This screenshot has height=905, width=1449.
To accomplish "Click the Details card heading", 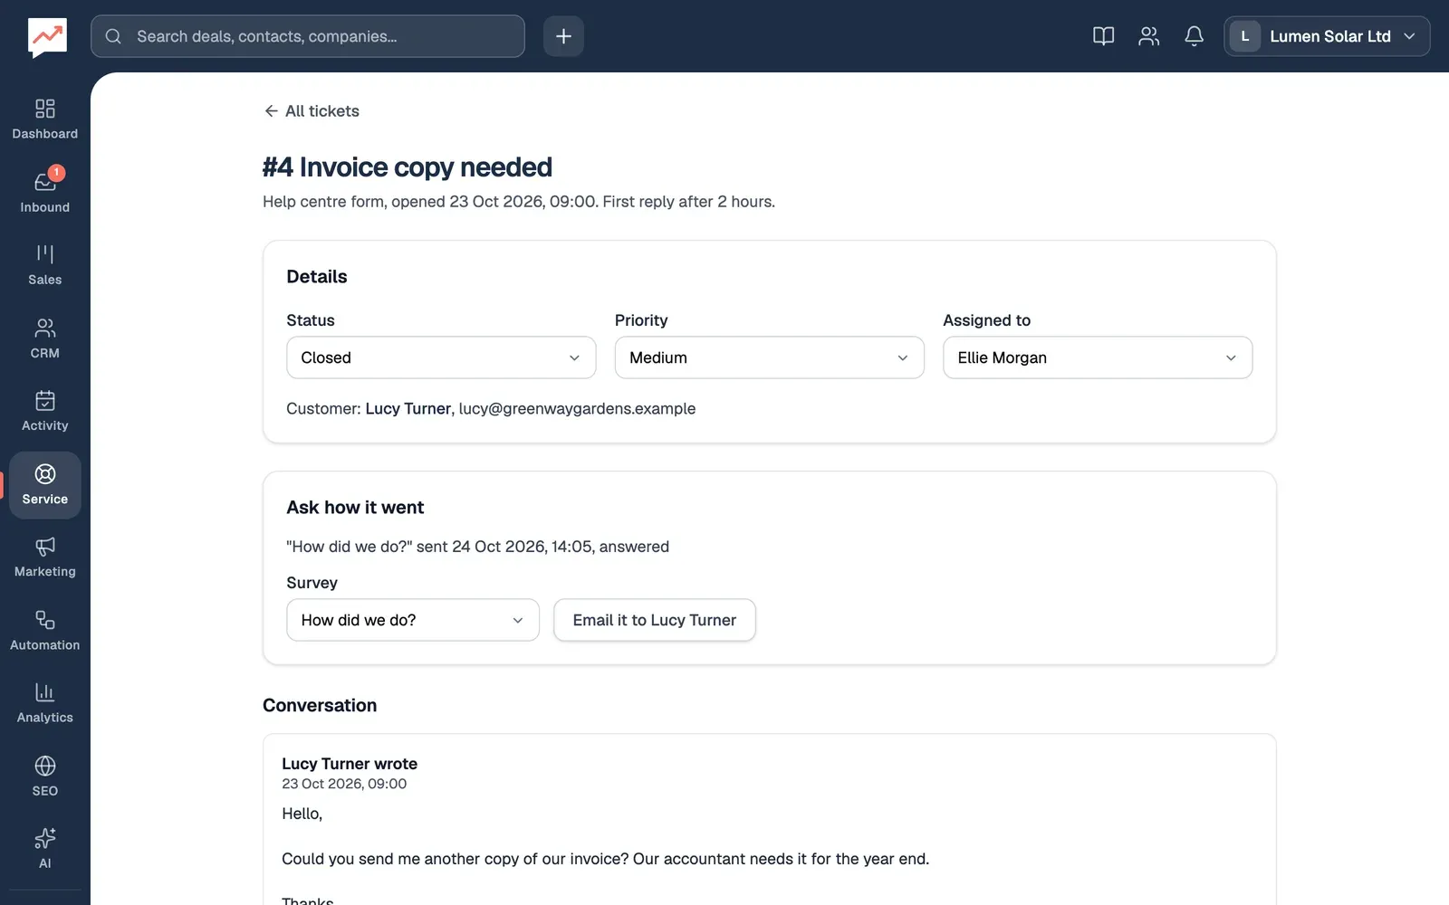I will click(x=317, y=277).
